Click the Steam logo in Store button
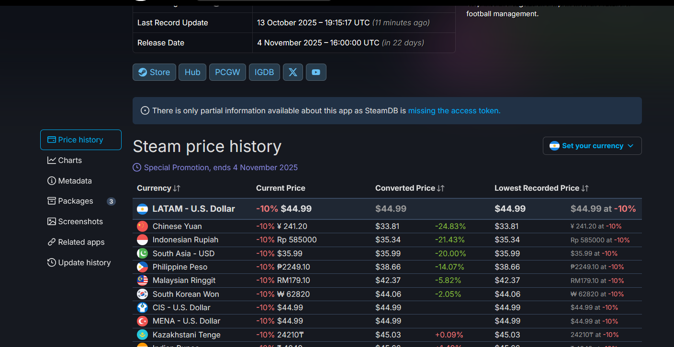This screenshot has height=347, width=674. pos(143,72)
